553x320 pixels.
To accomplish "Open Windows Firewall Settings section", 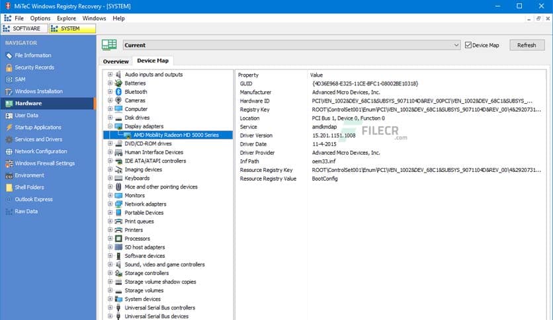I will (x=44, y=163).
